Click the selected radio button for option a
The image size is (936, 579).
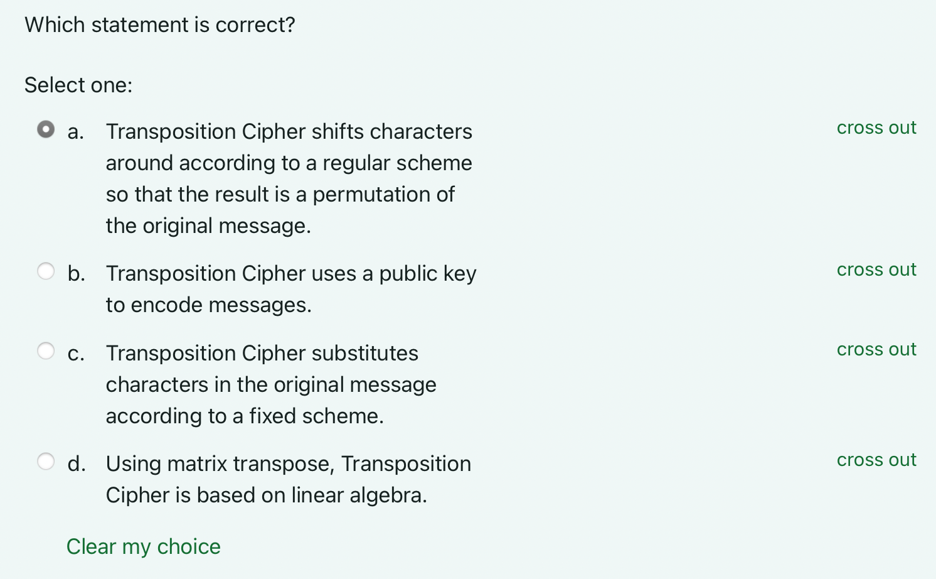(x=46, y=129)
